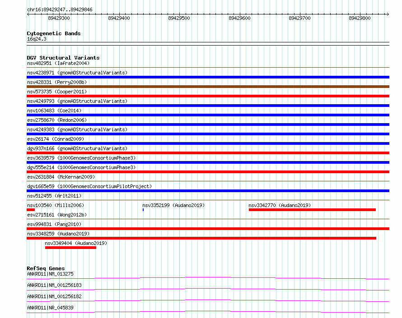Click the nsv4249793 gnomADStructuralVariants label

coord(77,101)
